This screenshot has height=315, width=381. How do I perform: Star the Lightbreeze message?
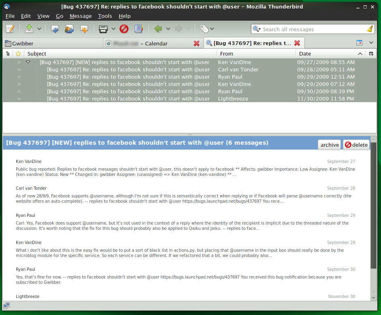pyautogui.click(x=19, y=99)
